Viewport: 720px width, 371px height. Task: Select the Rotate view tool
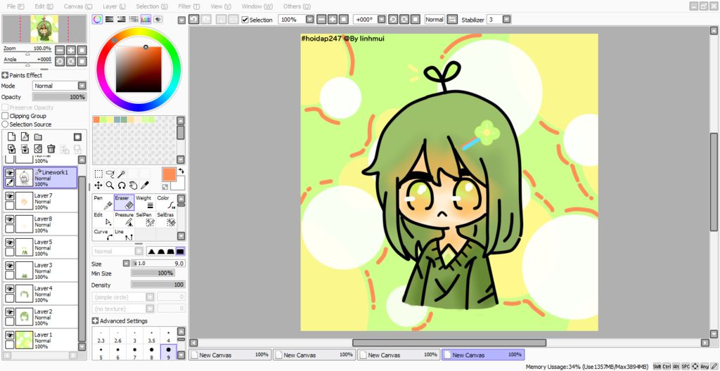pos(122,185)
